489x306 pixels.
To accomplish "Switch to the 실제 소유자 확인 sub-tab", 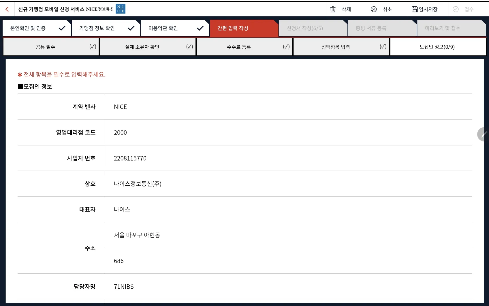I will tap(148, 47).
